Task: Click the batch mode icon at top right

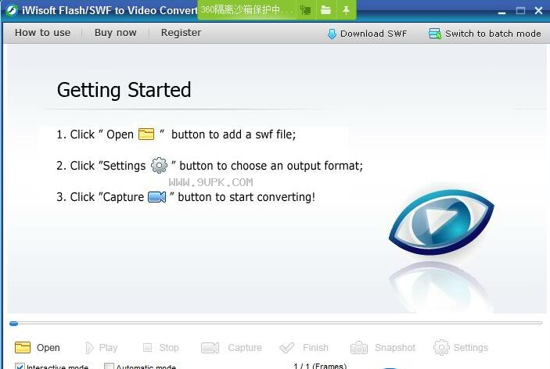Action: pos(435,34)
